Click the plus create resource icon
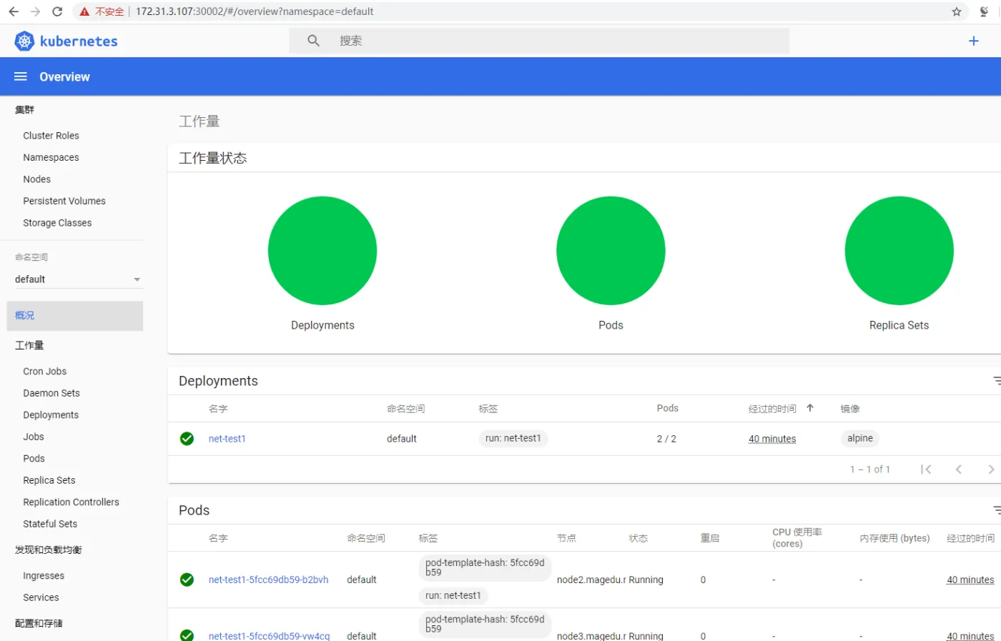 tap(973, 41)
